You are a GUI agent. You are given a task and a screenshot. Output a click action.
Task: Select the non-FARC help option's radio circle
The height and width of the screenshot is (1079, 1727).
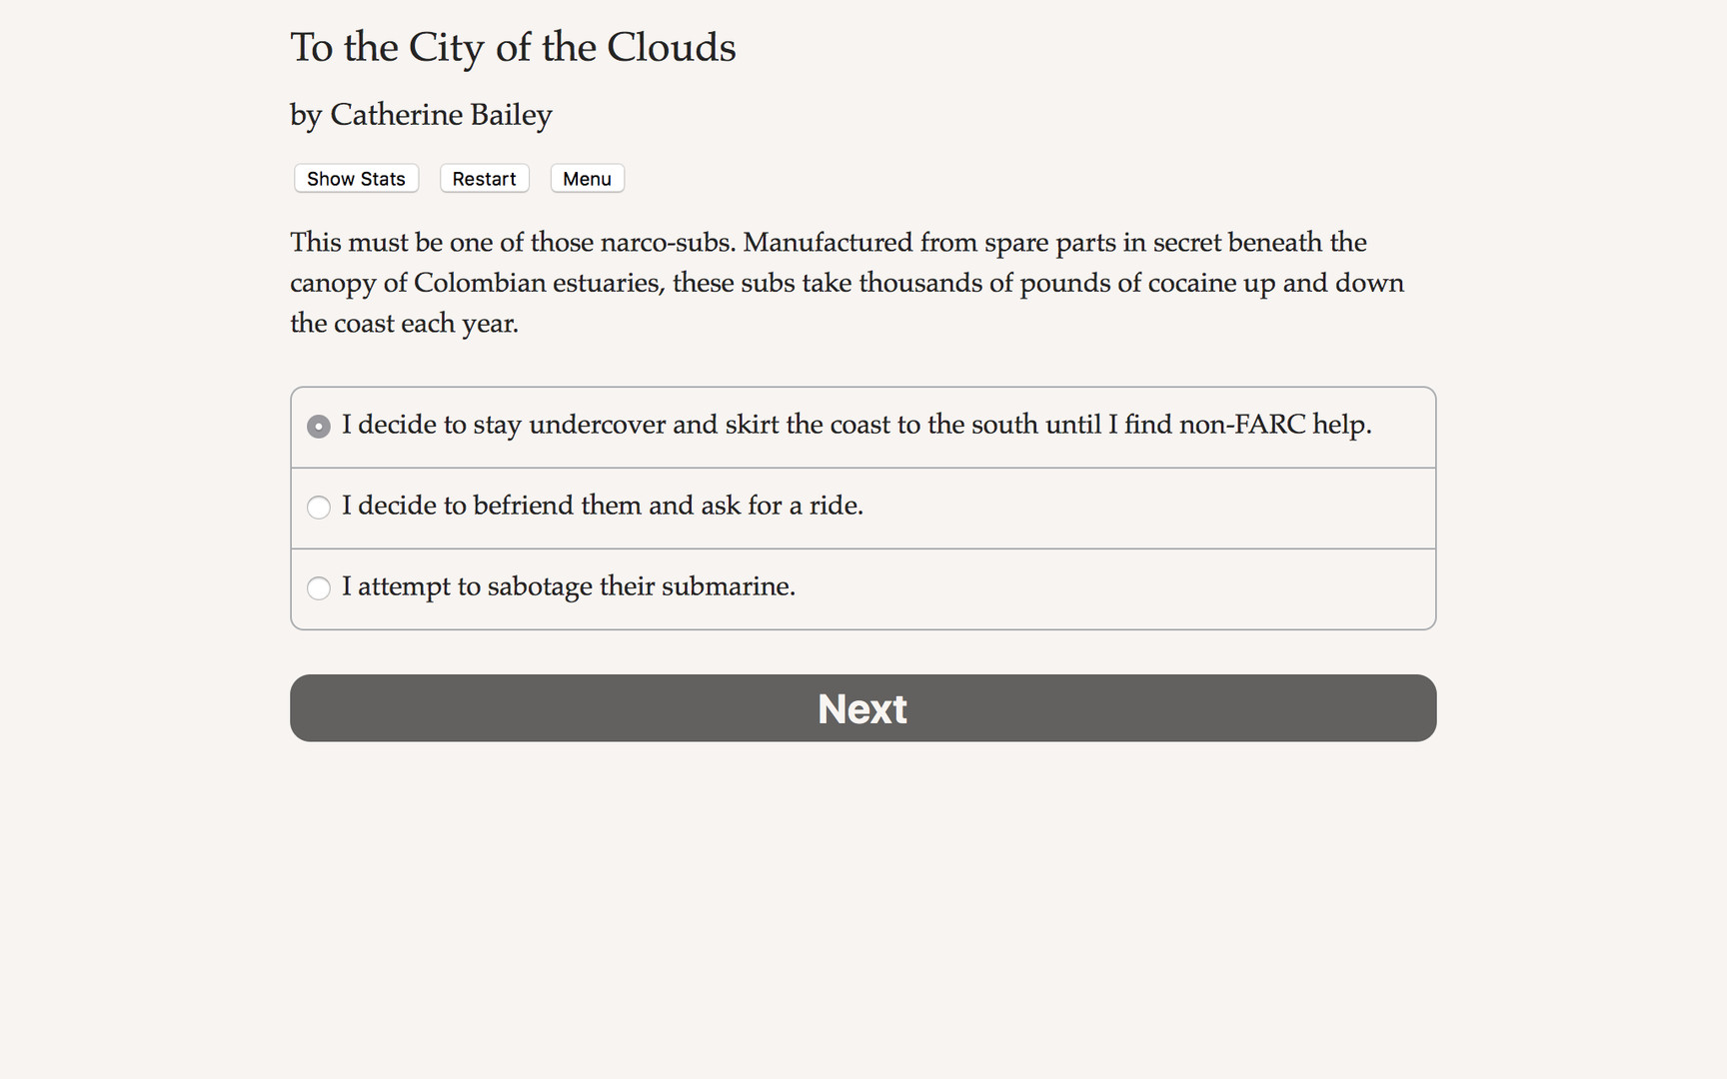click(318, 426)
